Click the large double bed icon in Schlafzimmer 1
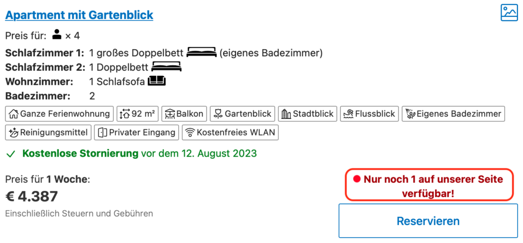523x243 pixels. tap(201, 53)
